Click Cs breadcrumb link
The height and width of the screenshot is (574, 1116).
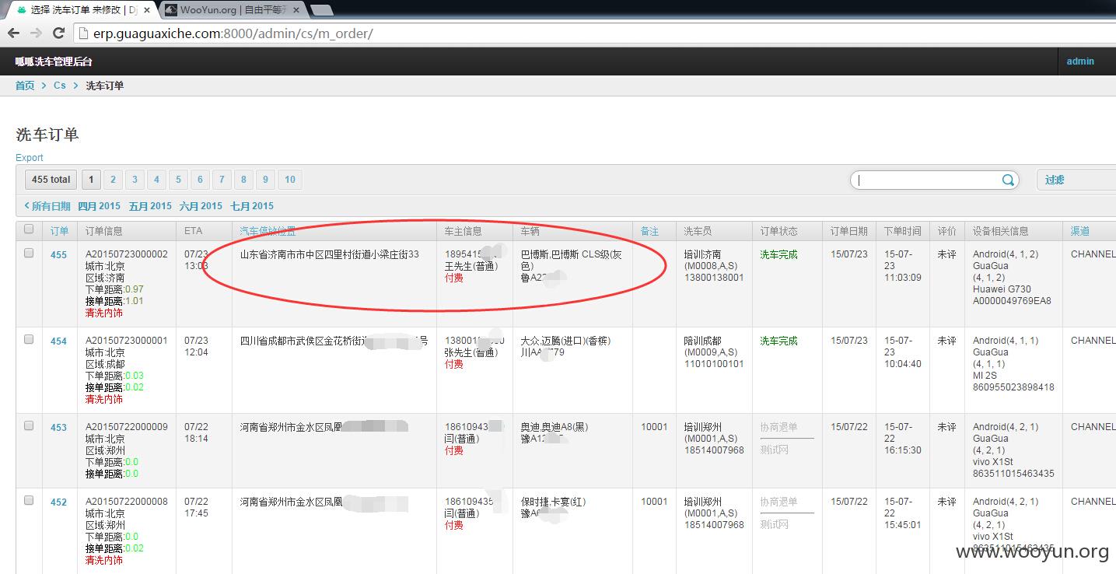pos(60,86)
